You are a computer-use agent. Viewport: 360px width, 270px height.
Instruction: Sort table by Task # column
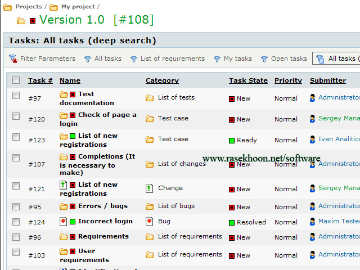pos(40,80)
